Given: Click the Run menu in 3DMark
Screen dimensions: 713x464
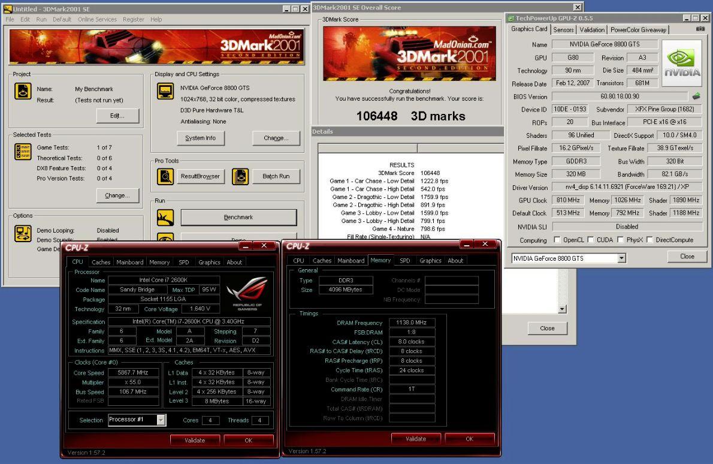Looking at the screenshot, I should (x=41, y=20).
